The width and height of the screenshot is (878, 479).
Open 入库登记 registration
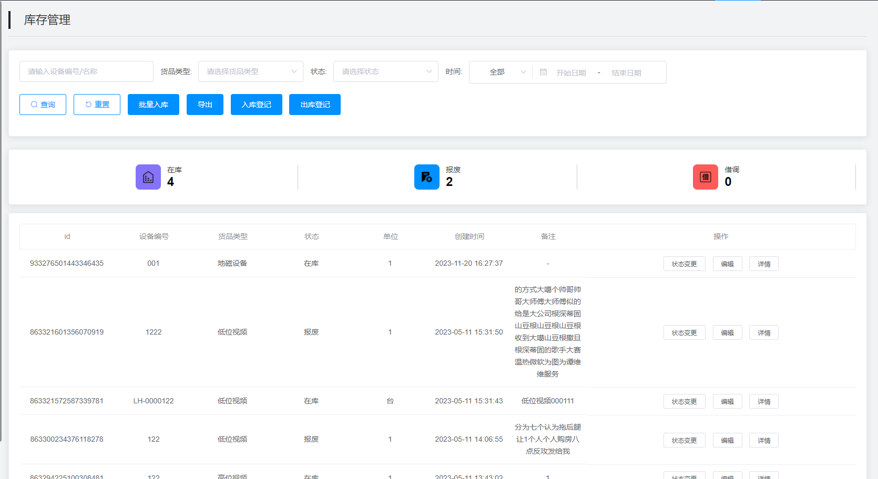point(257,105)
